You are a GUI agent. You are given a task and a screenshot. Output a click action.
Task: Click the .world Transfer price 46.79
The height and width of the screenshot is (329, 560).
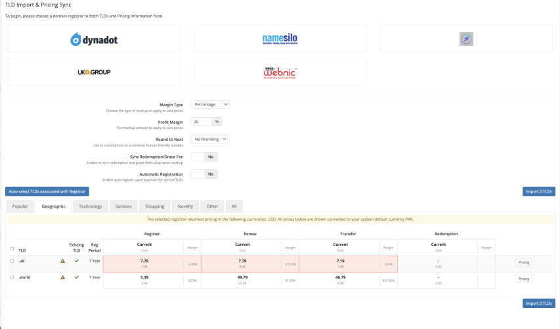[340, 277]
